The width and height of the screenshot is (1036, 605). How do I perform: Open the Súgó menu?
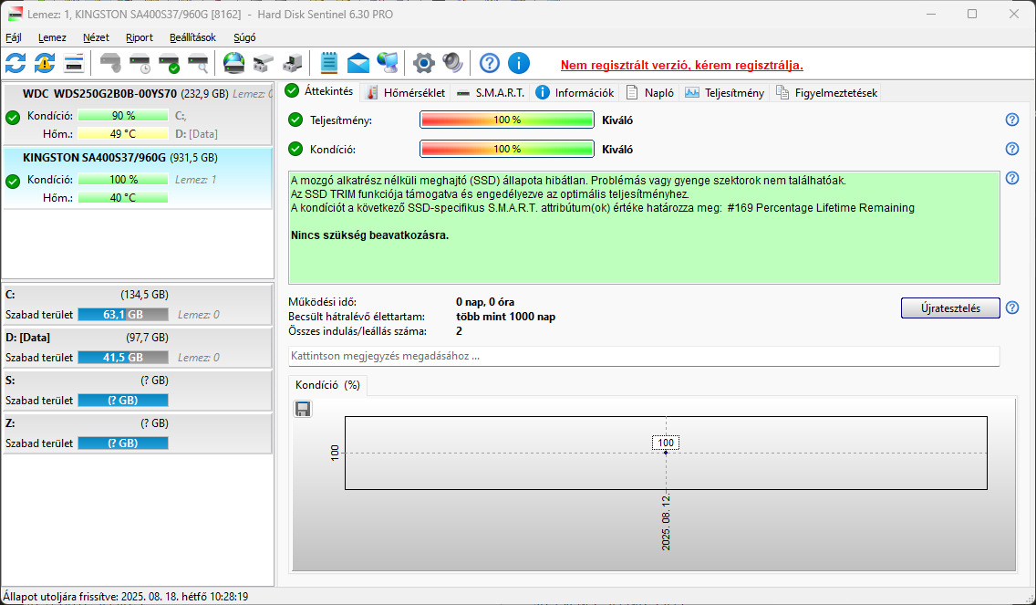244,37
